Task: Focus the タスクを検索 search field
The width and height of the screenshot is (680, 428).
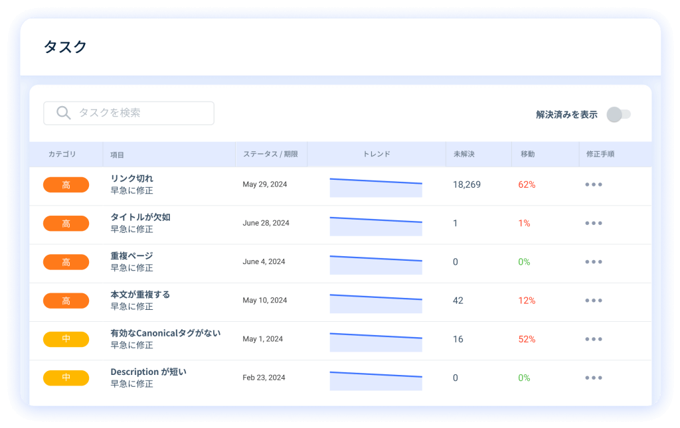Action: click(x=139, y=113)
